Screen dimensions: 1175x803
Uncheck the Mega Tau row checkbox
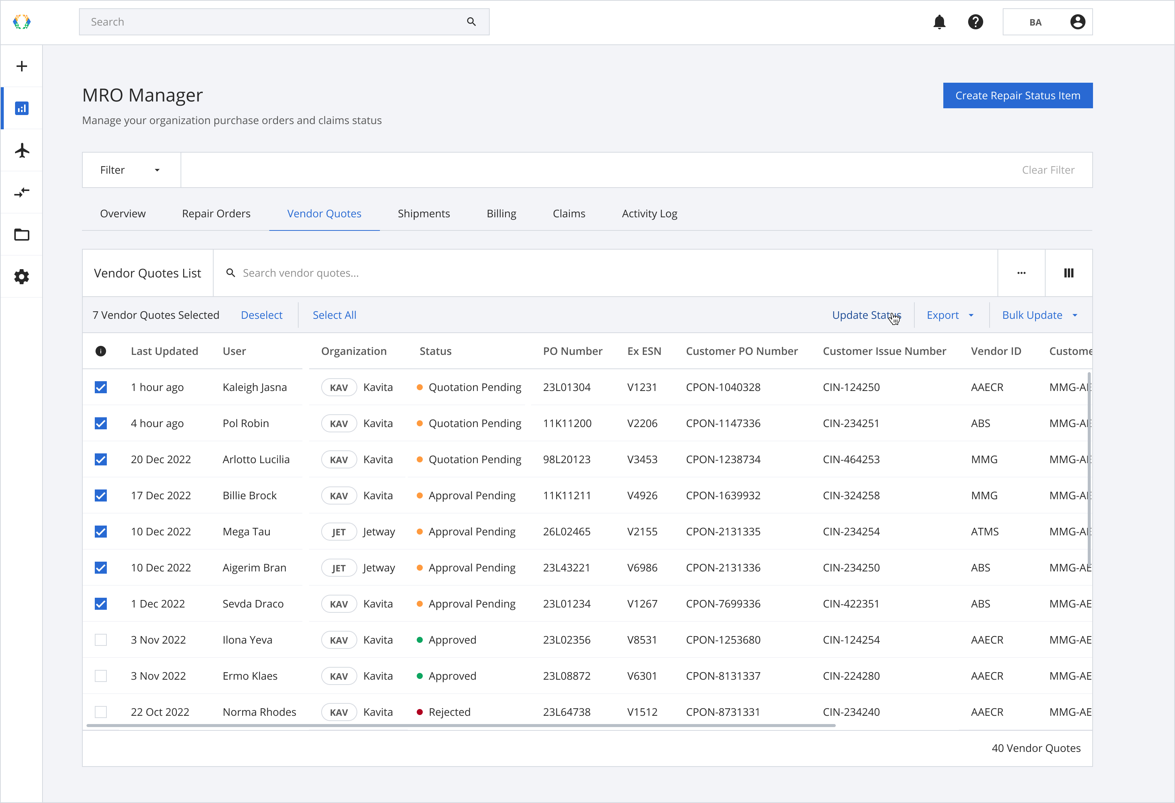[101, 532]
